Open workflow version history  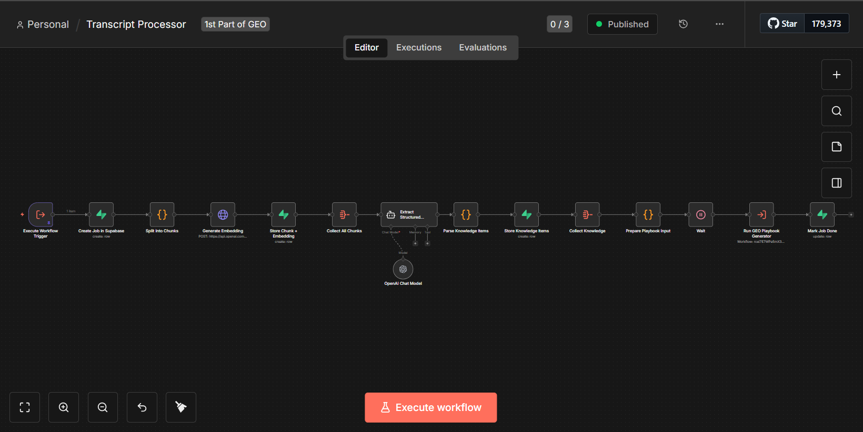[683, 24]
